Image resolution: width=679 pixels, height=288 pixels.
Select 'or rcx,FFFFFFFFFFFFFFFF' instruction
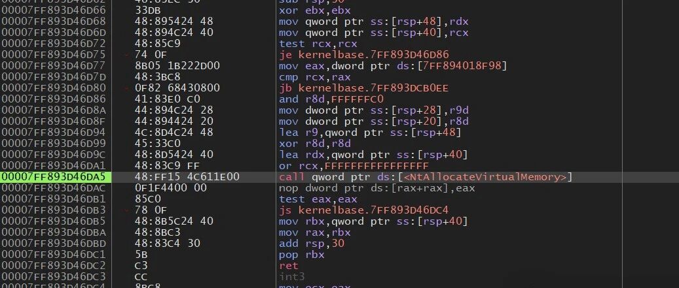354,166
